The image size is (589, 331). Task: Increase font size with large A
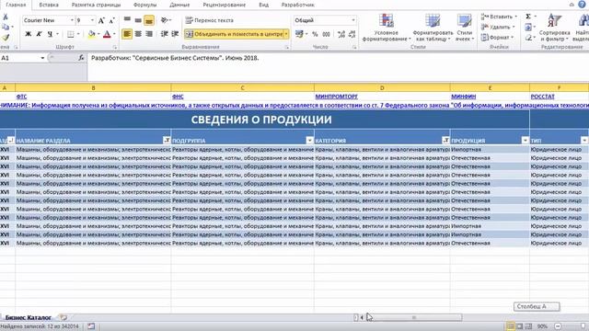pyautogui.click(x=101, y=20)
